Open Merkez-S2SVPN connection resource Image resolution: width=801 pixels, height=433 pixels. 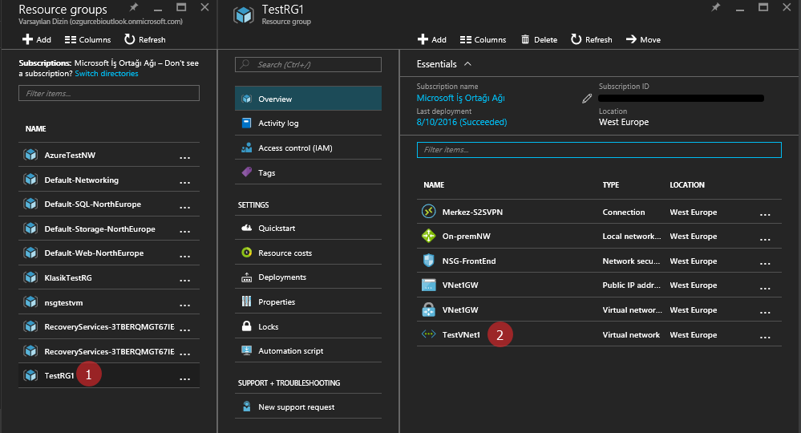coord(599,212)
